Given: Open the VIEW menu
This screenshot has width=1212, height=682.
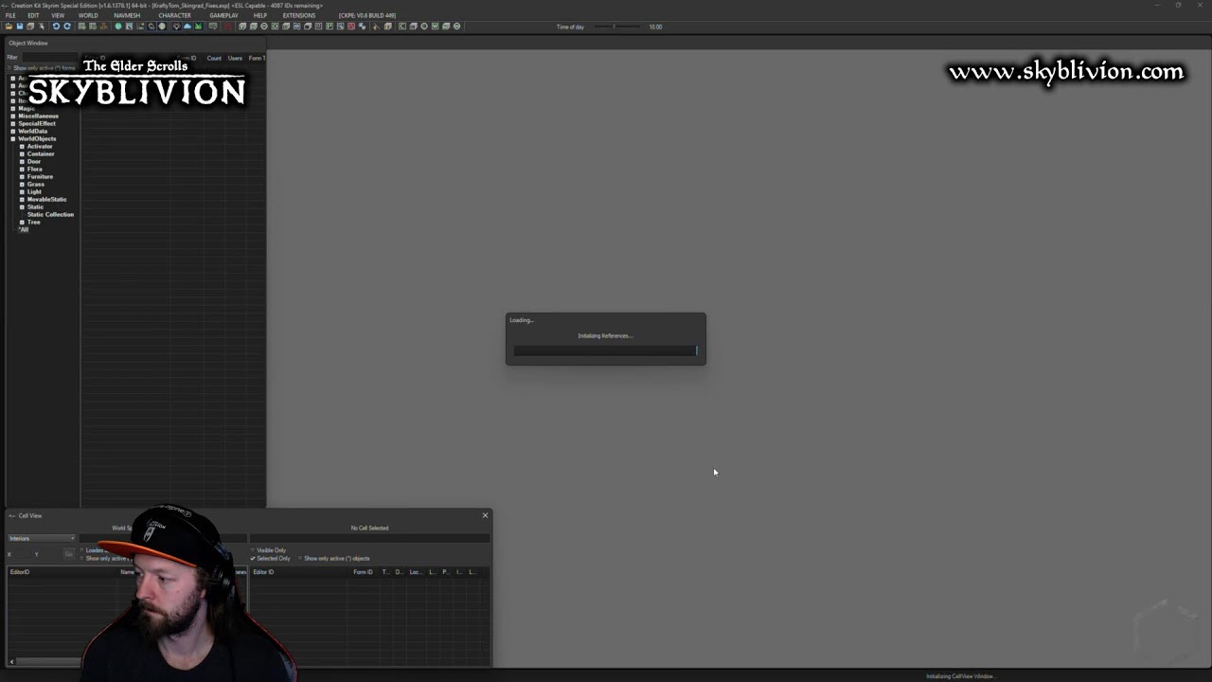Looking at the screenshot, I should [58, 15].
